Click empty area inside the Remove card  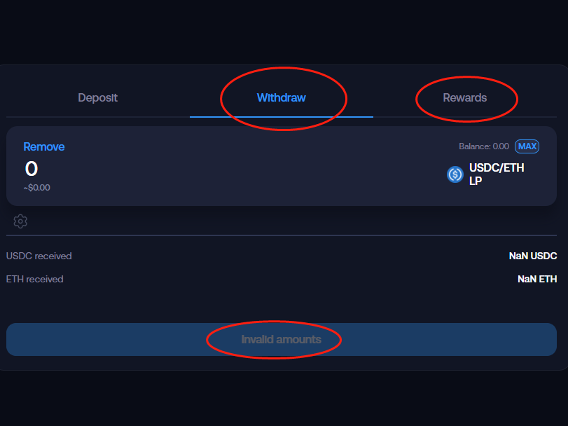pos(245,168)
